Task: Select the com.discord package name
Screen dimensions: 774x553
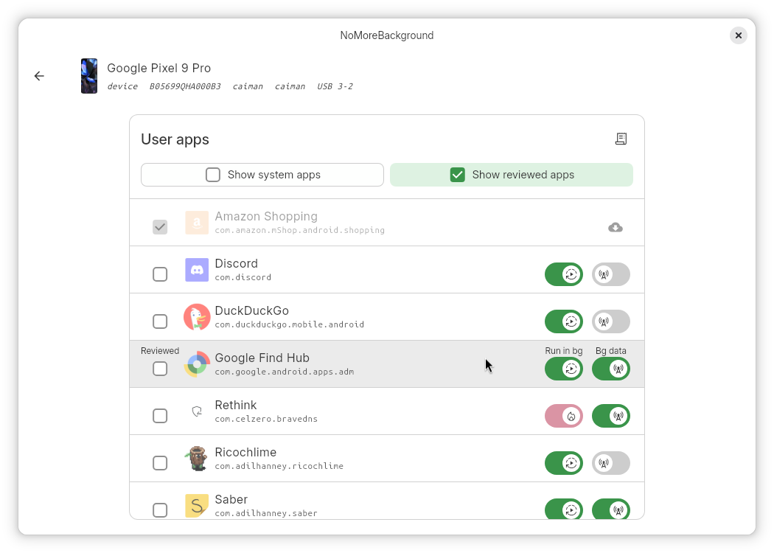Action: point(243,277)
